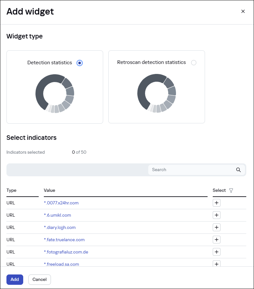Click the Detection statistics donut chart preview
This screenshot has width=254, height=289.
pos(55,93)
